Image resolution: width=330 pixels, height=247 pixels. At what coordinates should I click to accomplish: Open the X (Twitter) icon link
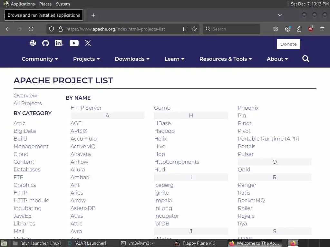(x=88, y=43)
